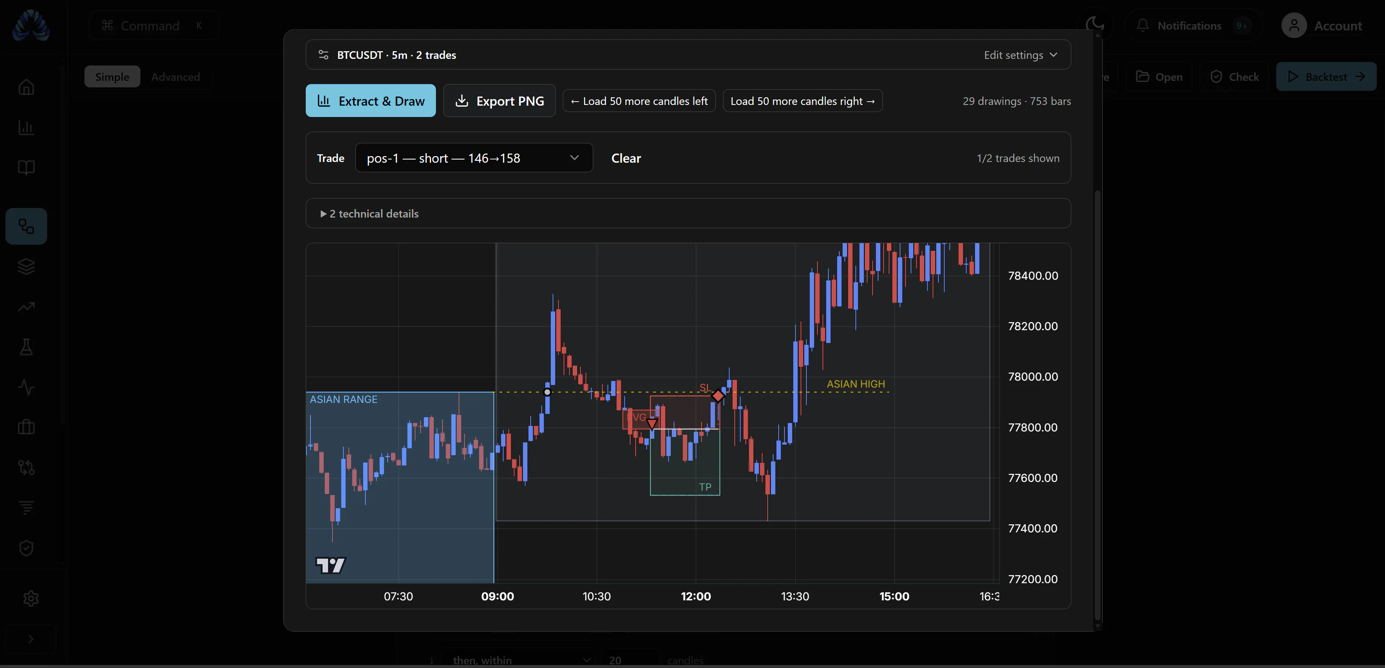Open the swap arrows sidebar icon
This screenshot has width=1385, height=668.
[26, 468]
